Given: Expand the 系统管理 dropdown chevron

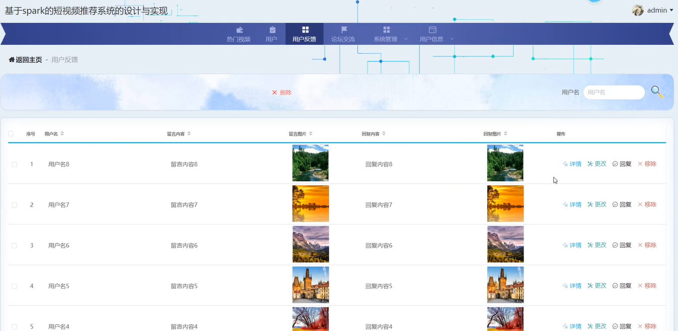Looking at the screenshot, I should click(x=406, y=39).
